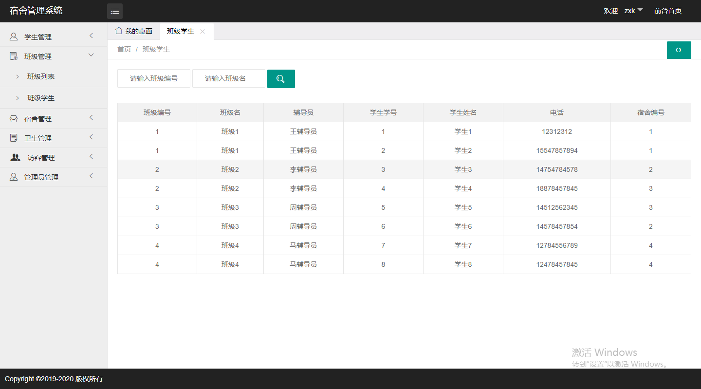Click the zxk username
The image size is (701, 389).
tap(629, 11)
